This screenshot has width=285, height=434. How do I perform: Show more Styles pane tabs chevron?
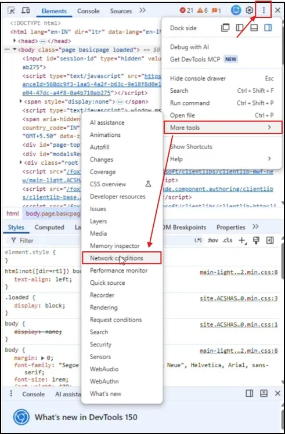click(x=255, y=227)
